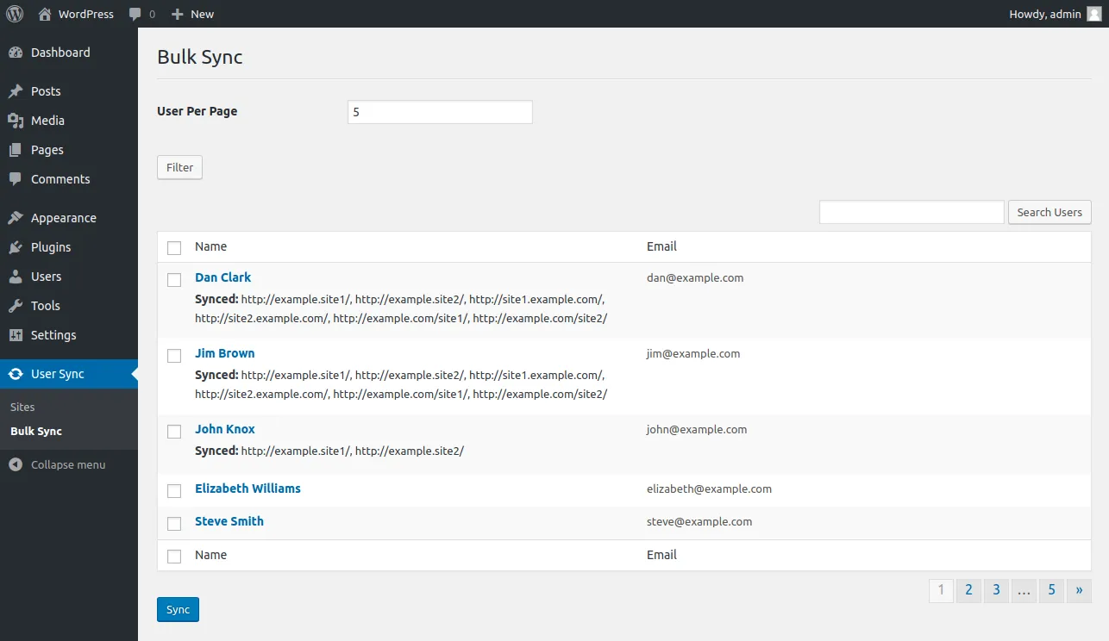1109x641 pixels.
Task: Collapse the admin sidebar menu
Action: click(x=57, y=464)
